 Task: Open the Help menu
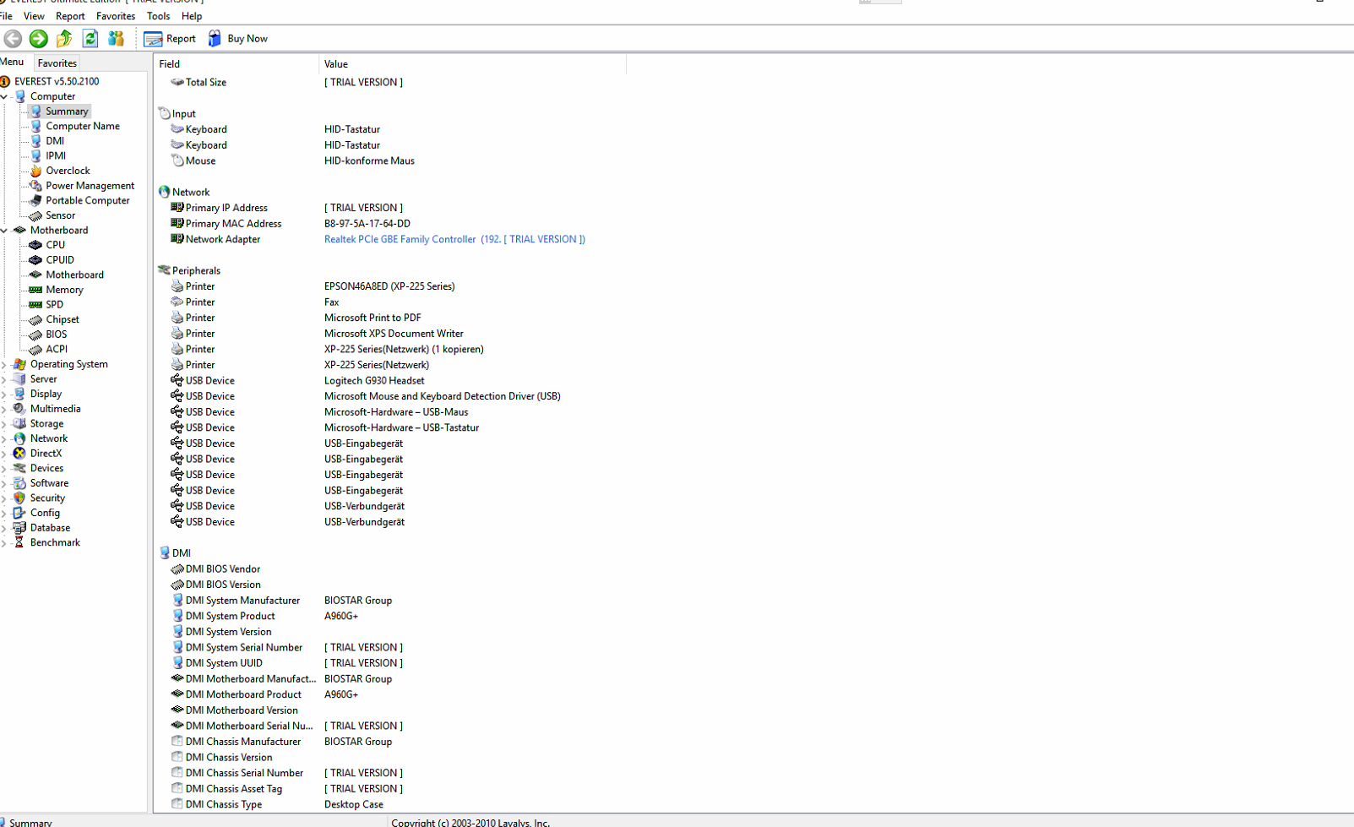pyautogui.click(x=192, y=16)
